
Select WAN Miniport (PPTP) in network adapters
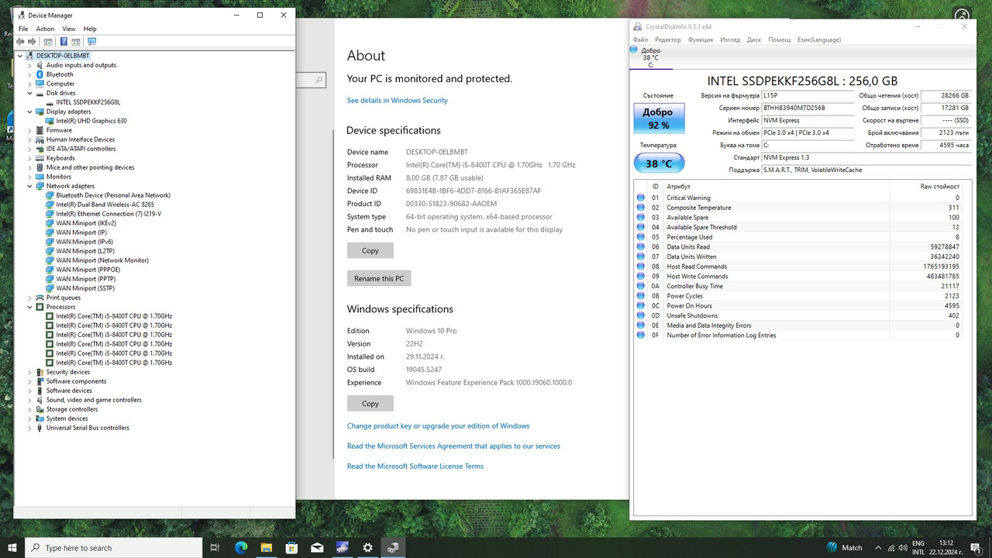[86, 279]
